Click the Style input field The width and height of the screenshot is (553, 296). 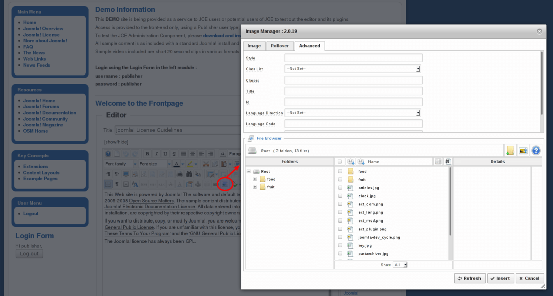tap(353, 58)
